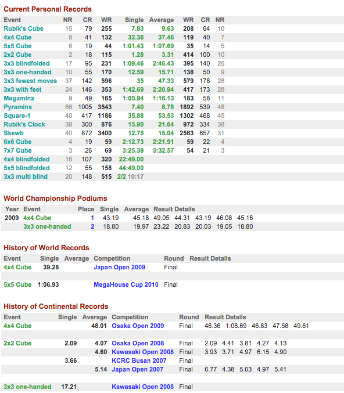Open 5x5 Cube in World Records history
Image resolution: width=344 pixels, height=393 pixels.
[x=17, y=284]
